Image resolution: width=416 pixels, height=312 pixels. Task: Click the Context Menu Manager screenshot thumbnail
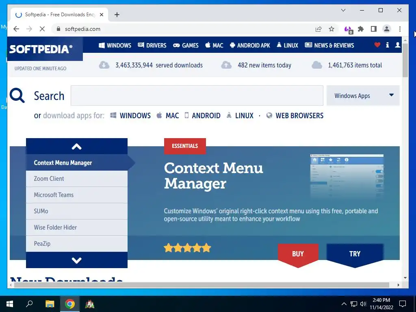pyautogui.click(x=347, y=176)
